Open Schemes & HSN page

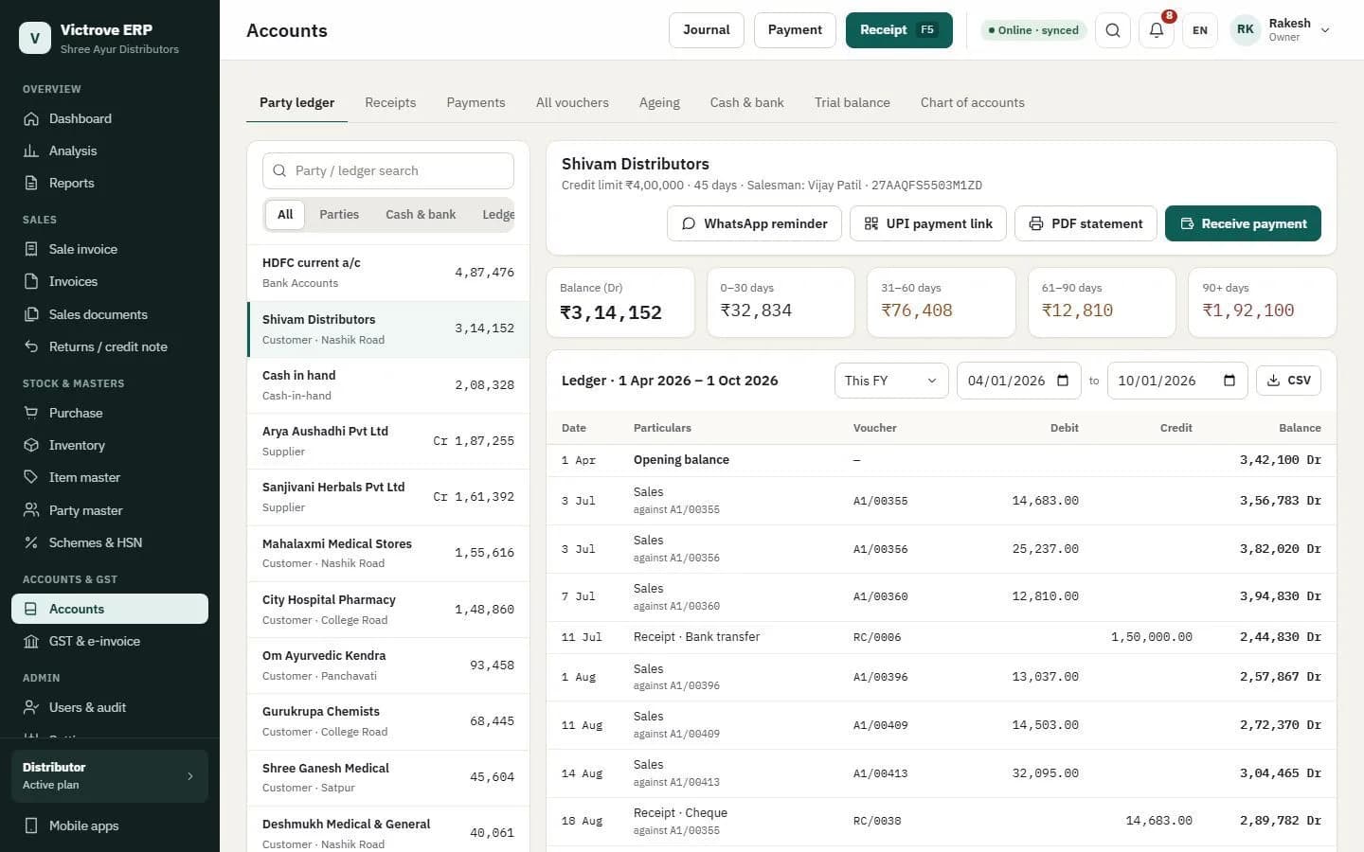110,542
